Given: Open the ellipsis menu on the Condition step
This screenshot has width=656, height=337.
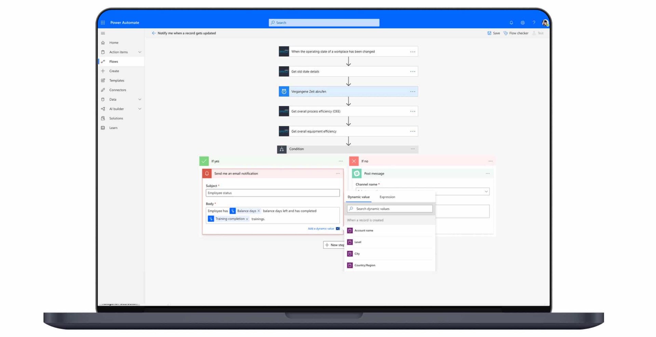Looking at the screenshot, I should tap(412, 149).
